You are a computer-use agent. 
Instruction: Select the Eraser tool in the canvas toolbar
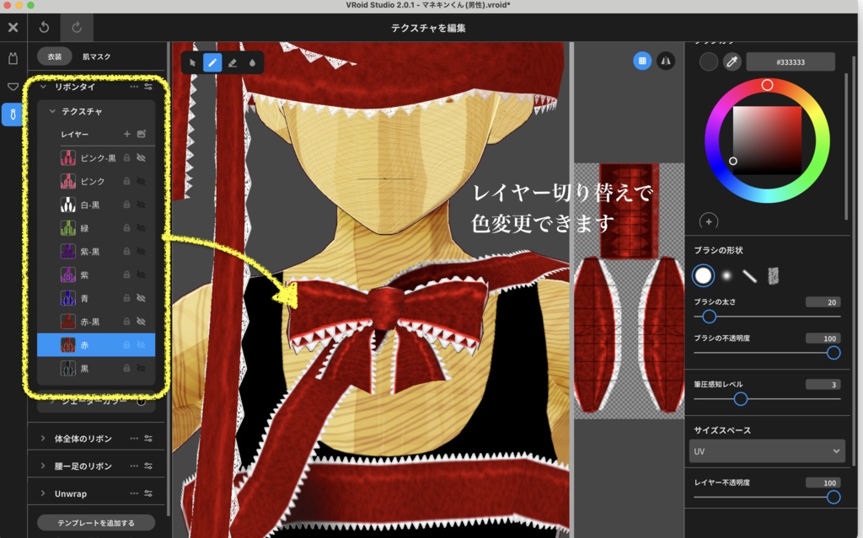coord(233,61)
